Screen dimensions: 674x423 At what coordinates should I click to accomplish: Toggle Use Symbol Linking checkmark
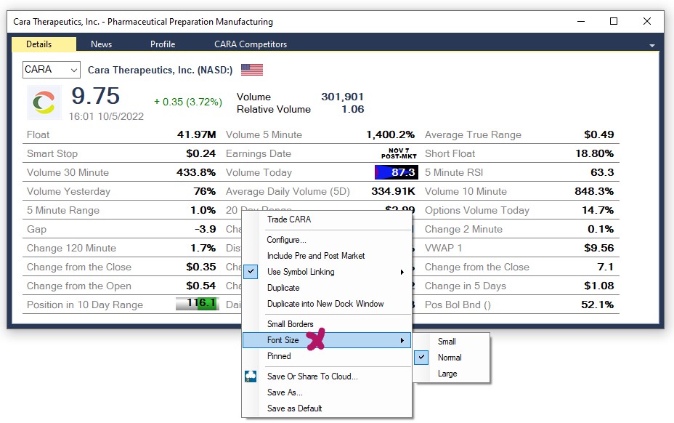tap(251, 272)
